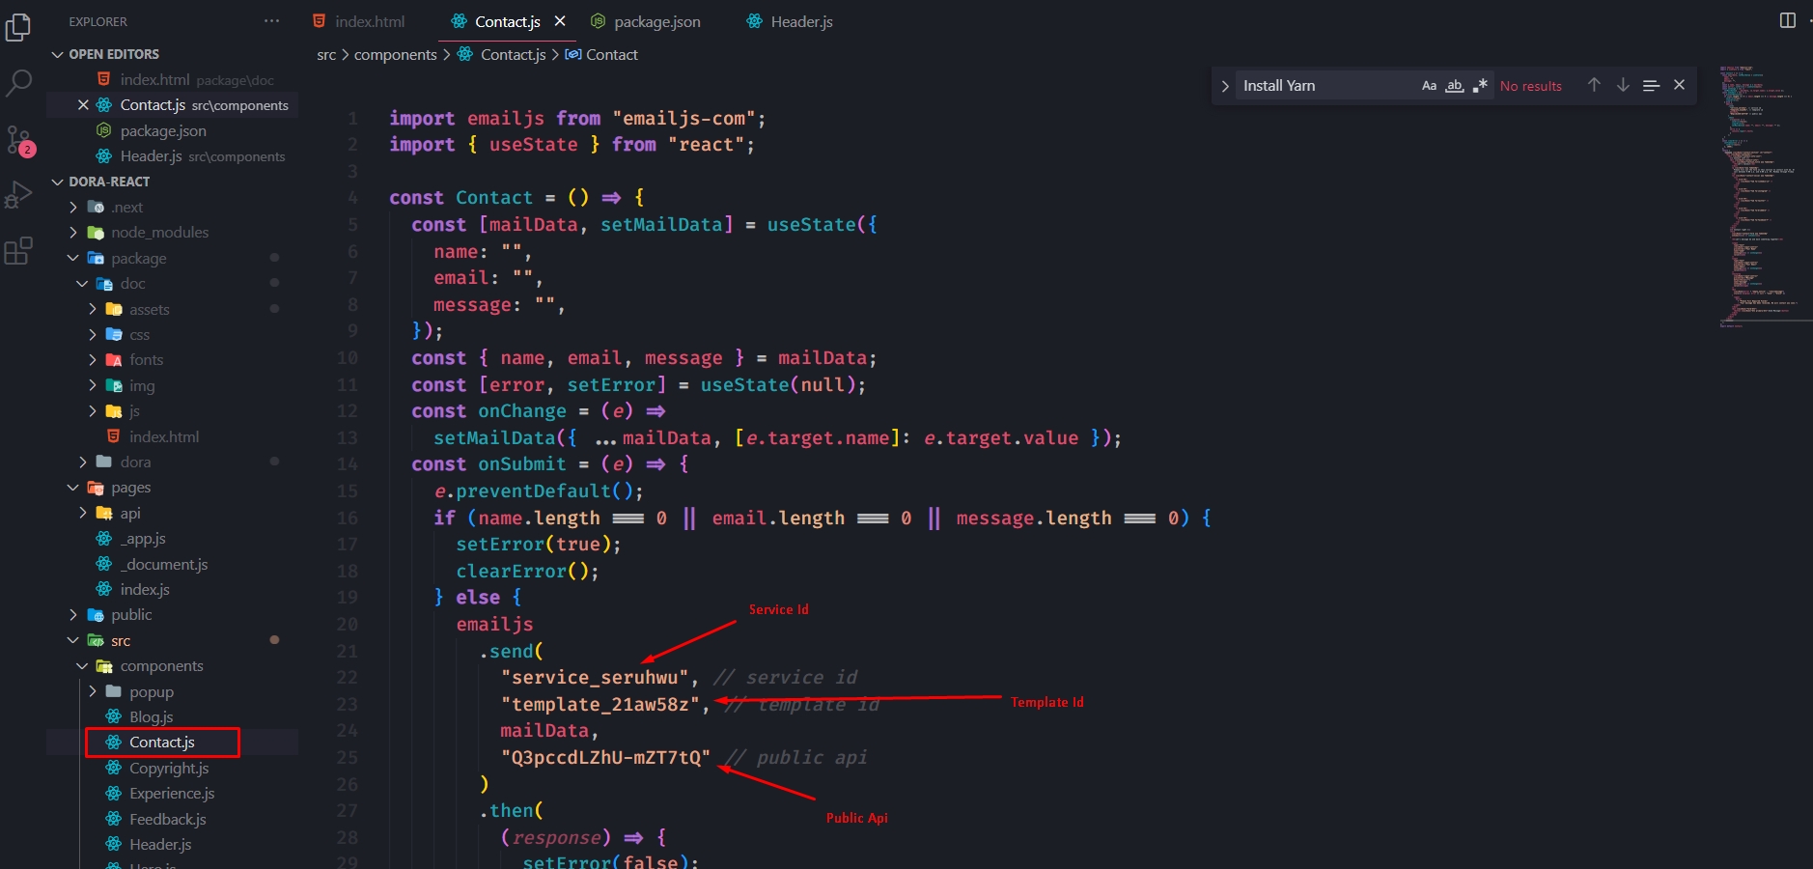
Task: Open the Run and Debug view
Action: 18,195
